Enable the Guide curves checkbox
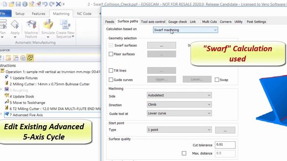Image resolution: width=287 pixels, height=161 pixels. pos(111,80)
